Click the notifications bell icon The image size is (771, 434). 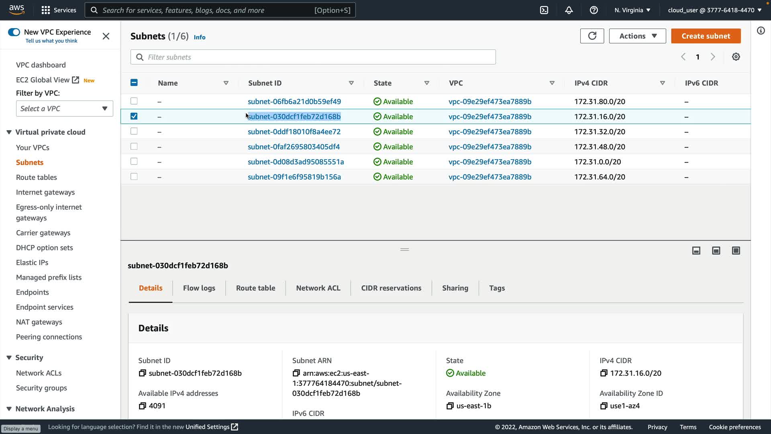(x=569, y=10)
